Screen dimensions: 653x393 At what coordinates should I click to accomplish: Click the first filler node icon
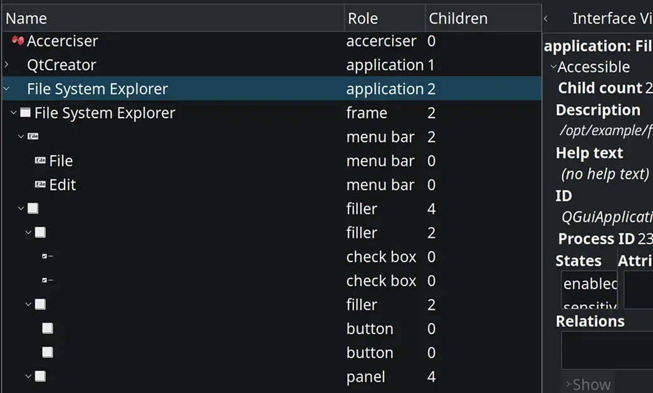click(x=33, y=208)
